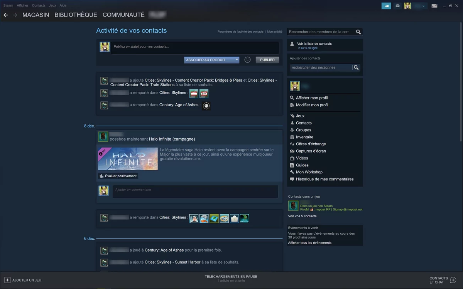Click donkey avatar above Afficher mon profil
This screenshot has width=463, height=289.
point(295,86)
